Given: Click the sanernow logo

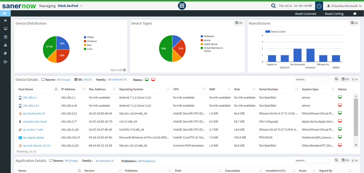Looking at the screenshot, I should [x=19, y=6].
